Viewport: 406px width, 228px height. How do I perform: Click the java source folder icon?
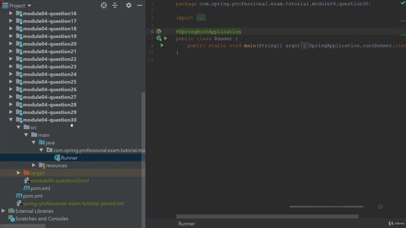(42, 142)
